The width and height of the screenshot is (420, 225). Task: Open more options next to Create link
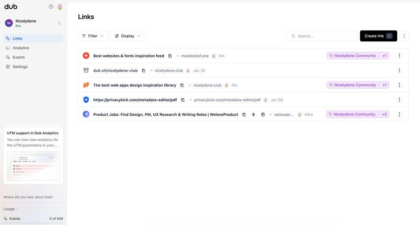(404, 36)
